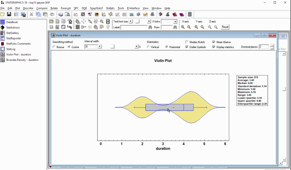Click the Cut scissors icon

click(31, 14)
